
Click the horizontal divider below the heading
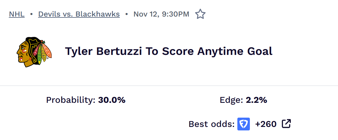pyautogui.click(x=169, y=86)
